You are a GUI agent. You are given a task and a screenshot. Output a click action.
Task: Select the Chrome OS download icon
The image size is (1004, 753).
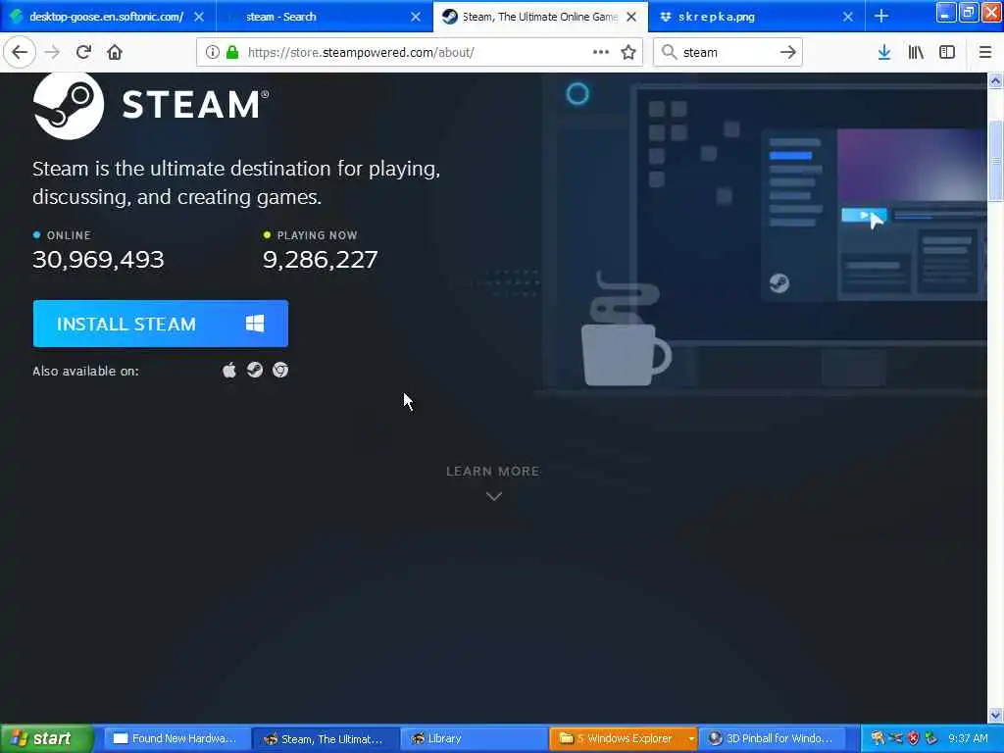pos(280,370)
